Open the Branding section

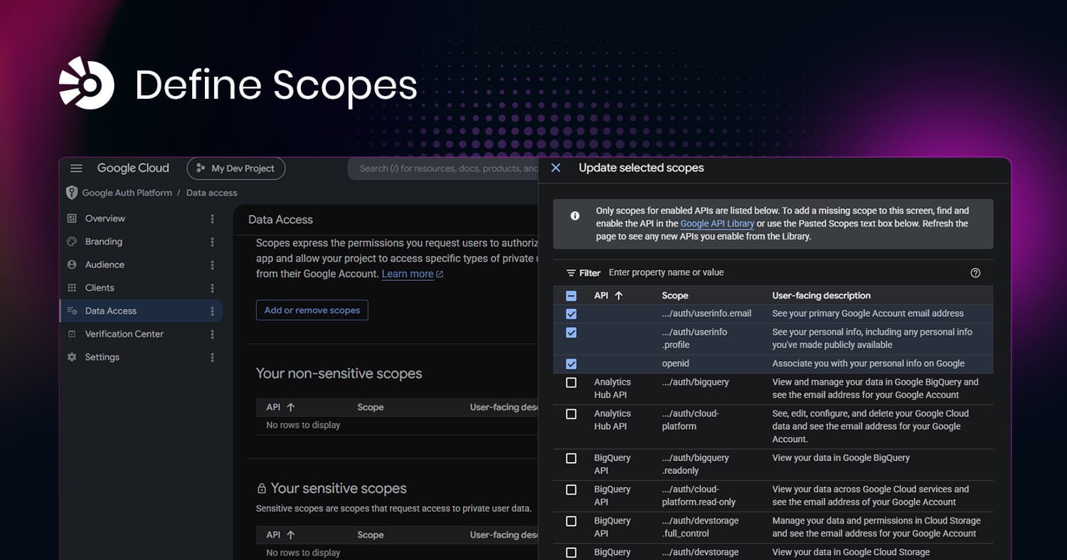click(103, 242)
